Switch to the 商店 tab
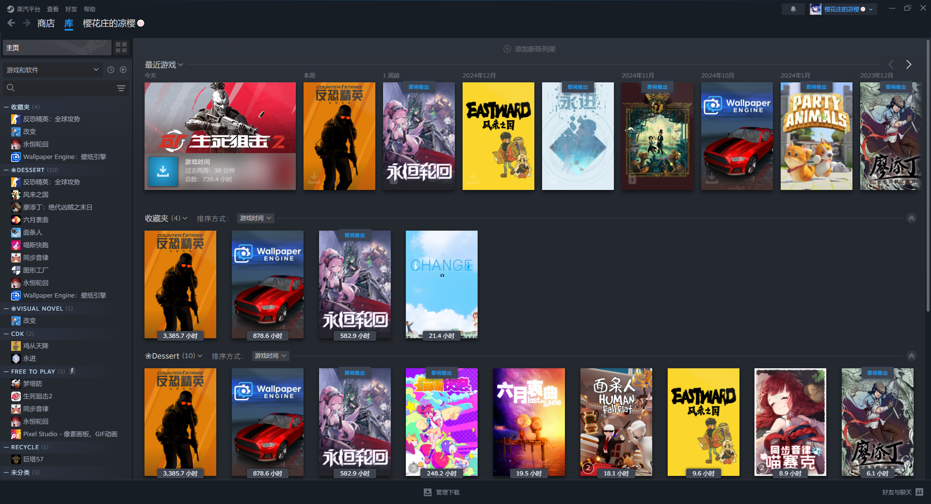Image resolution: width=931 pixels, height=504 pixels. 46,23
